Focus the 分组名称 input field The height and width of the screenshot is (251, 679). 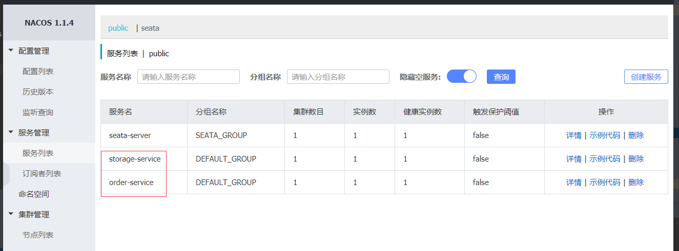(338, 77)
